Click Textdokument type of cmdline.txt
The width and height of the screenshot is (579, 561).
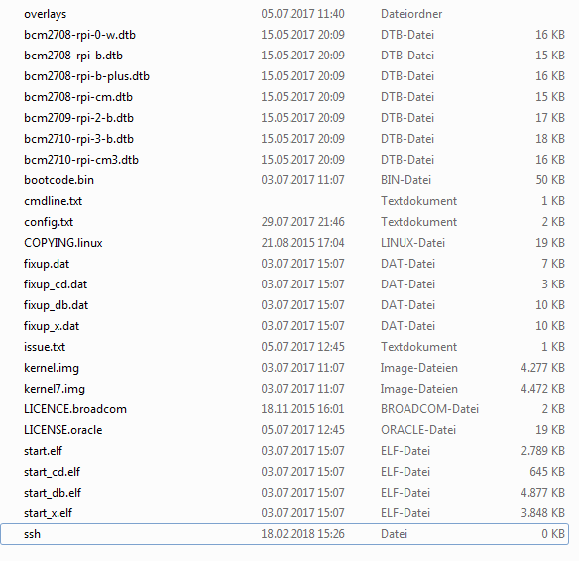[x=418, y=201]
